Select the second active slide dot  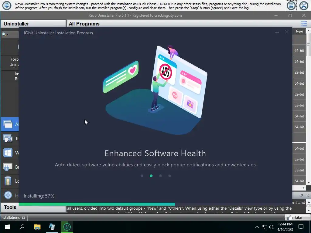tap(151, 176)
